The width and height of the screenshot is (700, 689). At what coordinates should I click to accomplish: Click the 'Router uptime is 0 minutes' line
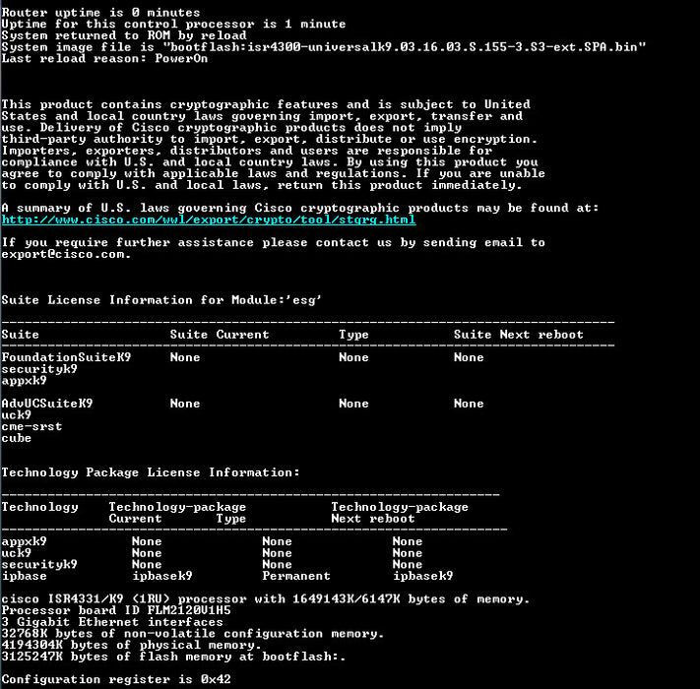(100, 12)
